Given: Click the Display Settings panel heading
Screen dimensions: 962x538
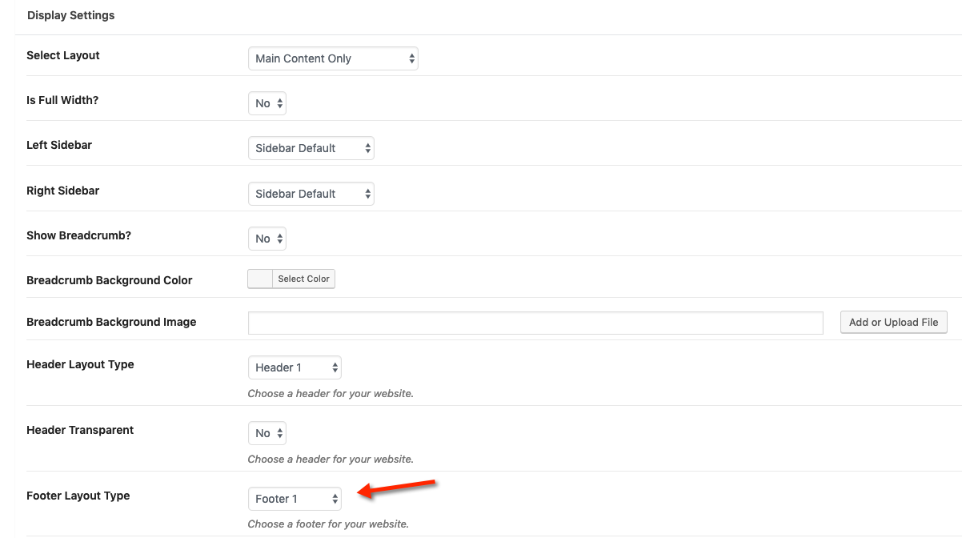Looking at the screenshot, I should click(70, 15).
